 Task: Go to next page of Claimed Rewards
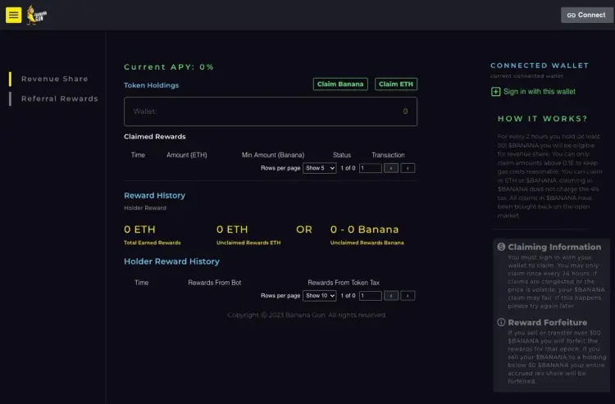(x=408, y=168)
